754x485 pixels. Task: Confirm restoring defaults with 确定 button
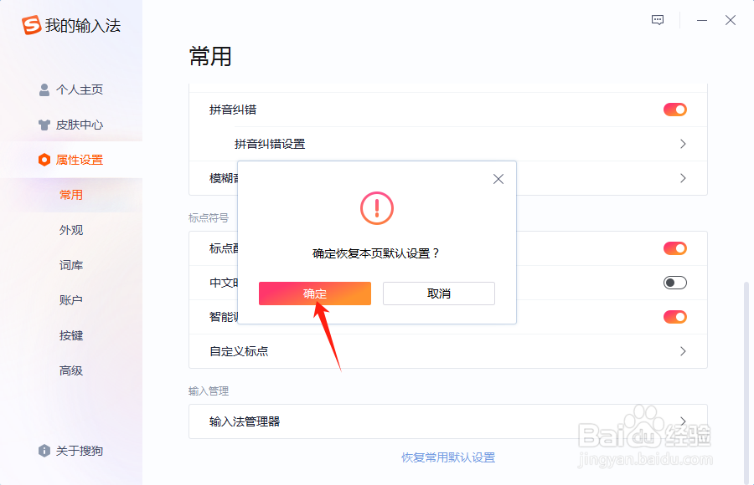(314, 294)
